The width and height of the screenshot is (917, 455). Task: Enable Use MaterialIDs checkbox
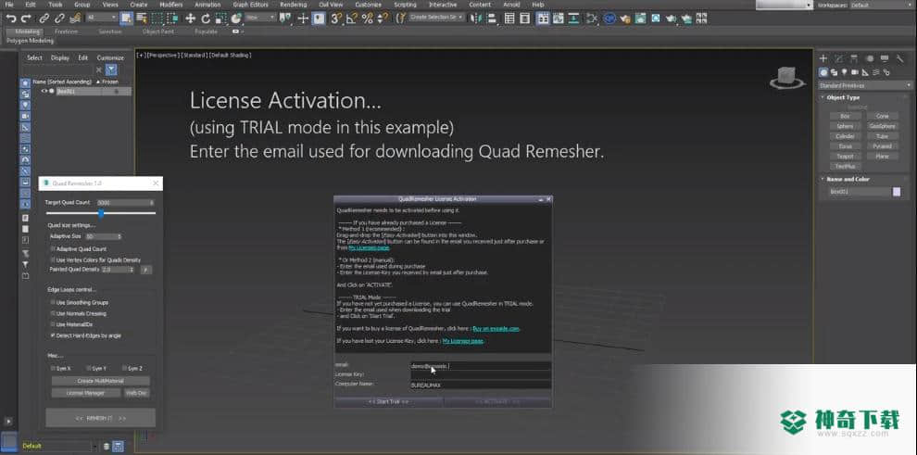(53, 324)
